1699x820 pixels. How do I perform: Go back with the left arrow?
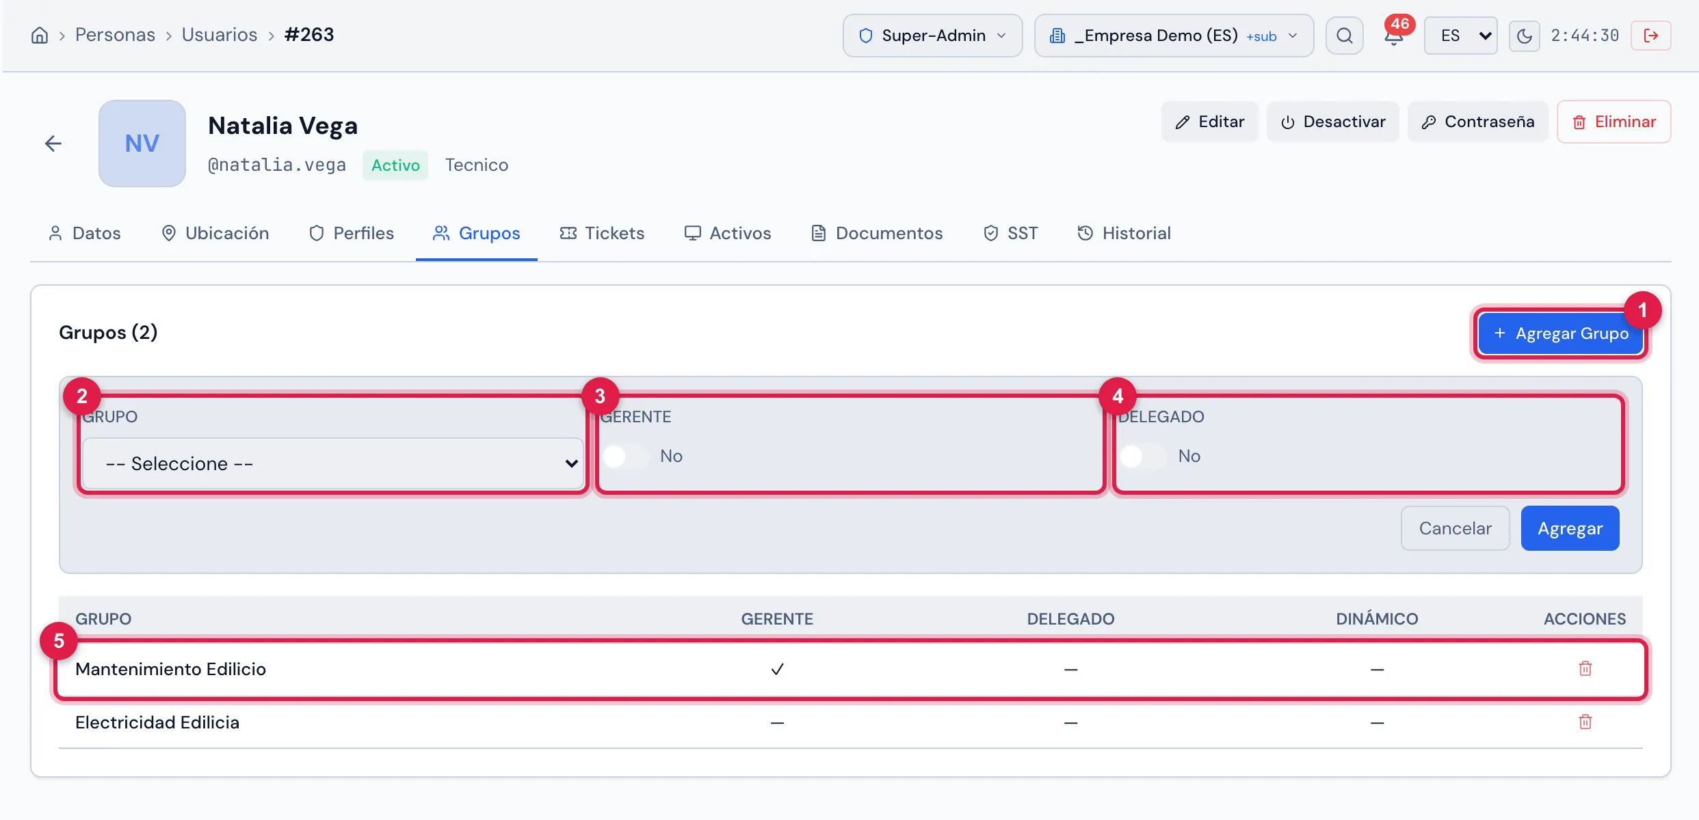53,143
